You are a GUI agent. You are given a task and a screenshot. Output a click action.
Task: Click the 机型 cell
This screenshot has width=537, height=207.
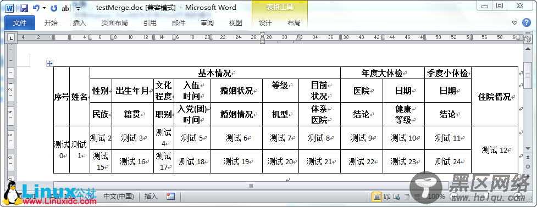(x=280, y=114)
